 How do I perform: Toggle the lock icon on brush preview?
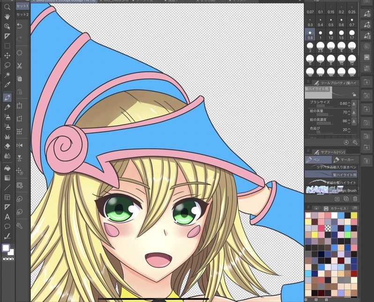pyautogui.click(x=354, y=94)
